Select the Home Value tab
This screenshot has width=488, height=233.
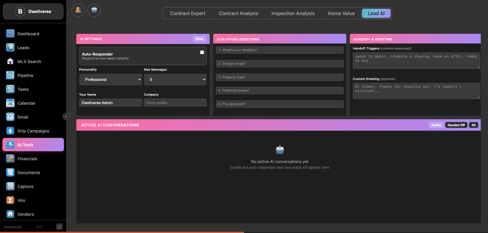click(x=341, y=13)
